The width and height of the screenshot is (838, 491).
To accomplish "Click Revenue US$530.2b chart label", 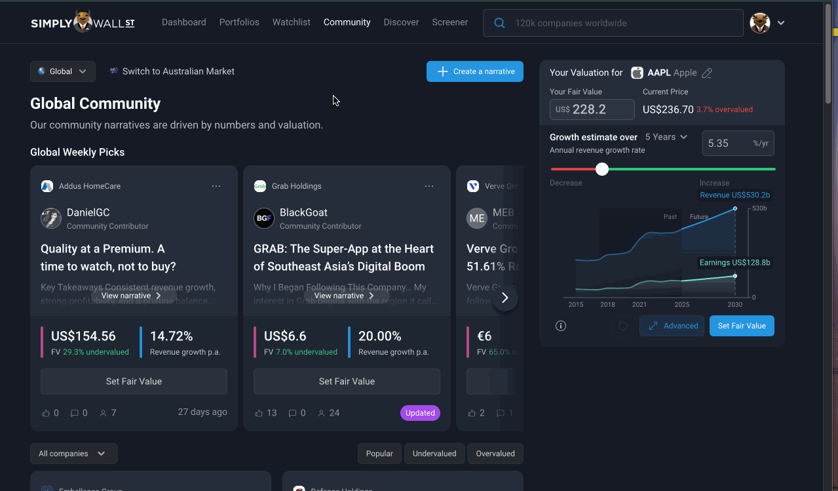I will (735, 195).
